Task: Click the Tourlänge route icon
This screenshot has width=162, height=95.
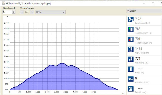Action: tap(131, 20)
